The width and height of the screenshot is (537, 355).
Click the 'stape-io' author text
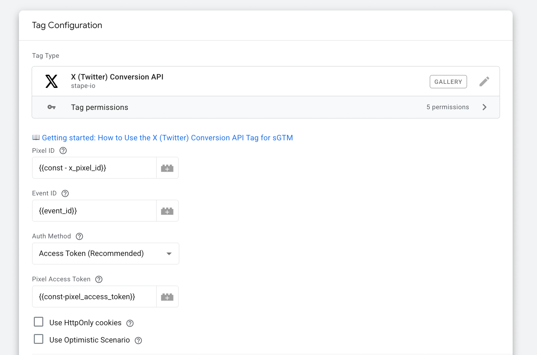pyautogui.click(x=83, y=86)
